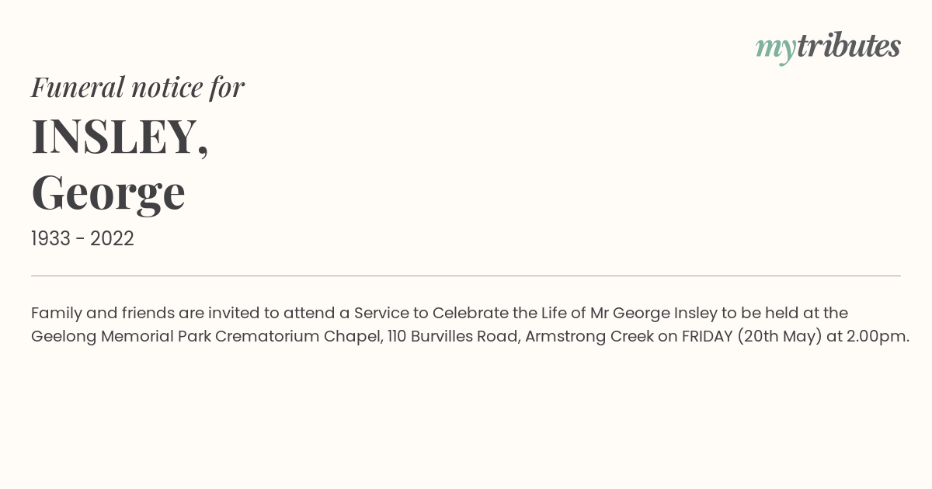Select the green "my" part of the logo
The image size is (932, 489).
(x=776, y=50)
